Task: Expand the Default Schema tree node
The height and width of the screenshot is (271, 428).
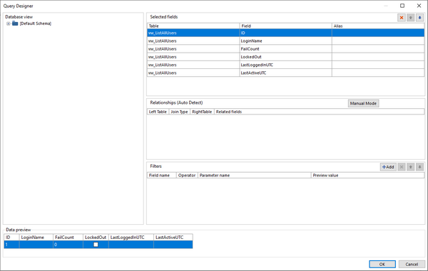Action: [8, 23]
